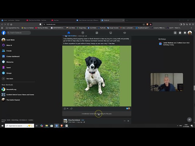This screenshot has height=146, width=195.
Task: Open the Reels video tab icon
Action: pyautogui.click(x=83, y=33)
